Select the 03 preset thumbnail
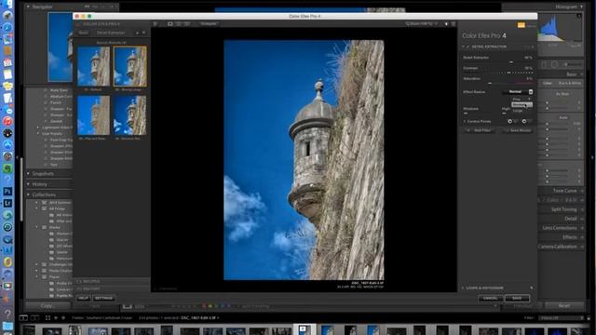The image size is (596, 335). tap(93, 115)
